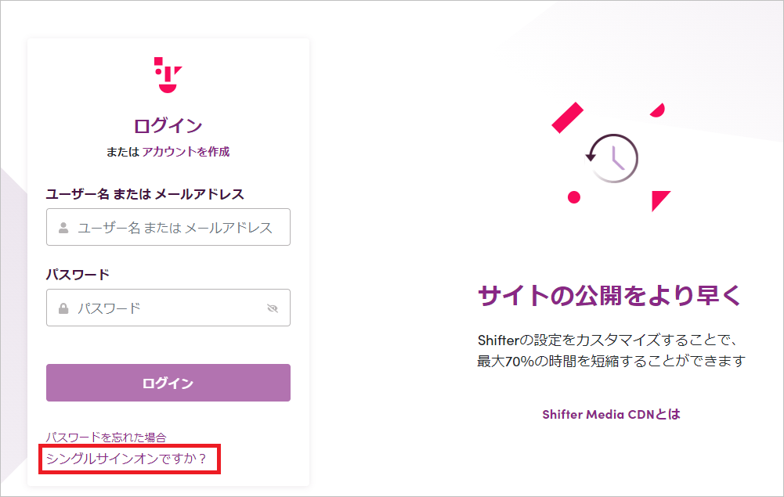Click the pink rectangle shape above the clock
This screenshot has width=784, height=497.
coord(568,118)
